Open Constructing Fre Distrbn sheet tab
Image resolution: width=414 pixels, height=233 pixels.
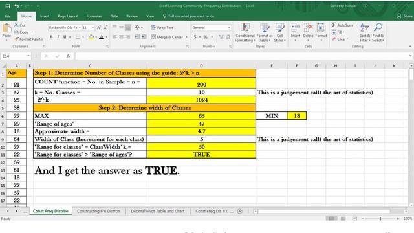tap(98, 211)
